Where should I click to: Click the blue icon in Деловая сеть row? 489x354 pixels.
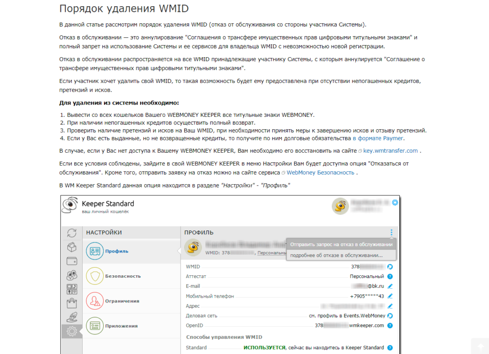(390, 316)
